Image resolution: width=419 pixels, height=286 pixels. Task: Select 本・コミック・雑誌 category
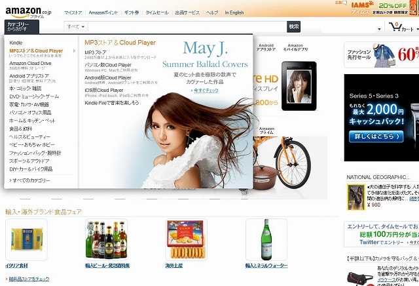click(26, 89)
